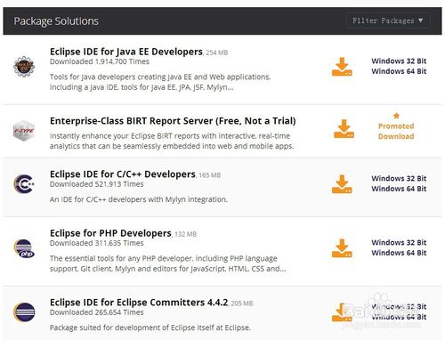Click the Promoted Download link
Screen dimensions: 445x340
[396, 131]
